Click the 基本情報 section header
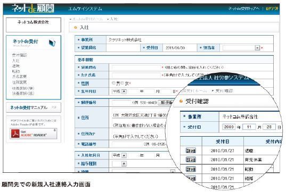 pyautogui.click(x=174, y=60)
